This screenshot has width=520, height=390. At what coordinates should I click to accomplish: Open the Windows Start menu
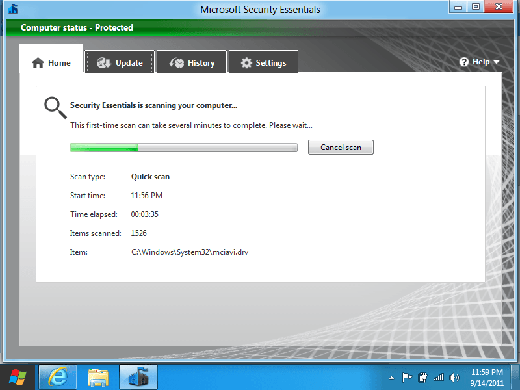pyautogui.click(x=18, y=377)
